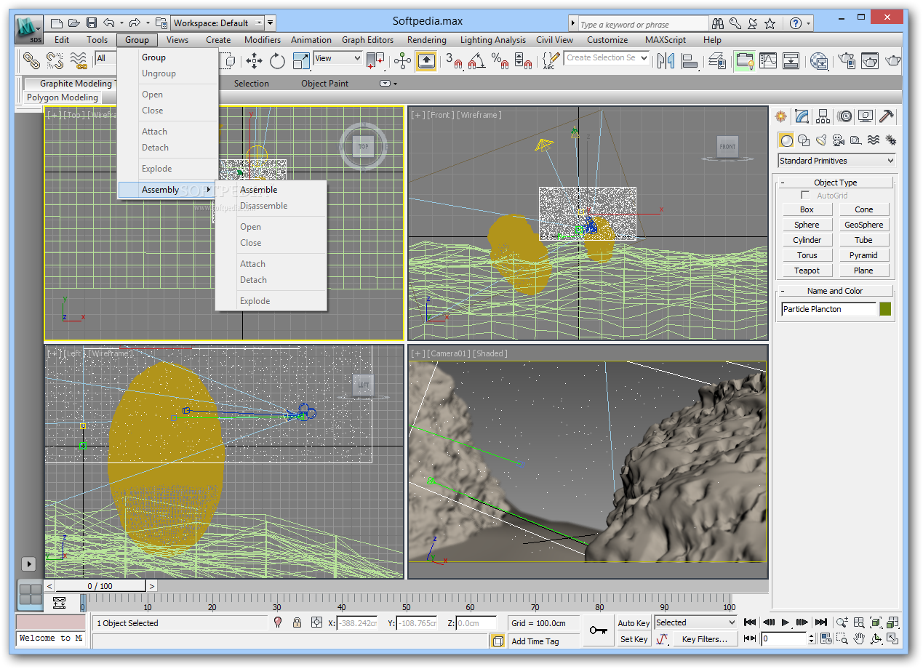Open the Rendering menu
923x669 pixels.
point(427,40)
